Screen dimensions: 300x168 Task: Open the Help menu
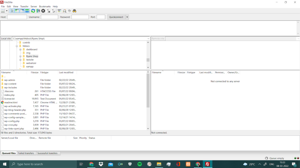[x=55, y=6]
